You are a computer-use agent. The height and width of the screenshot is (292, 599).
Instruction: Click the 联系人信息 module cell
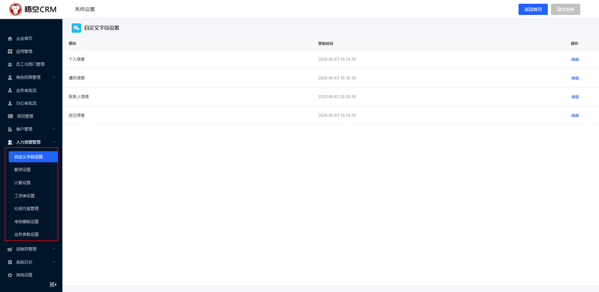79,97
